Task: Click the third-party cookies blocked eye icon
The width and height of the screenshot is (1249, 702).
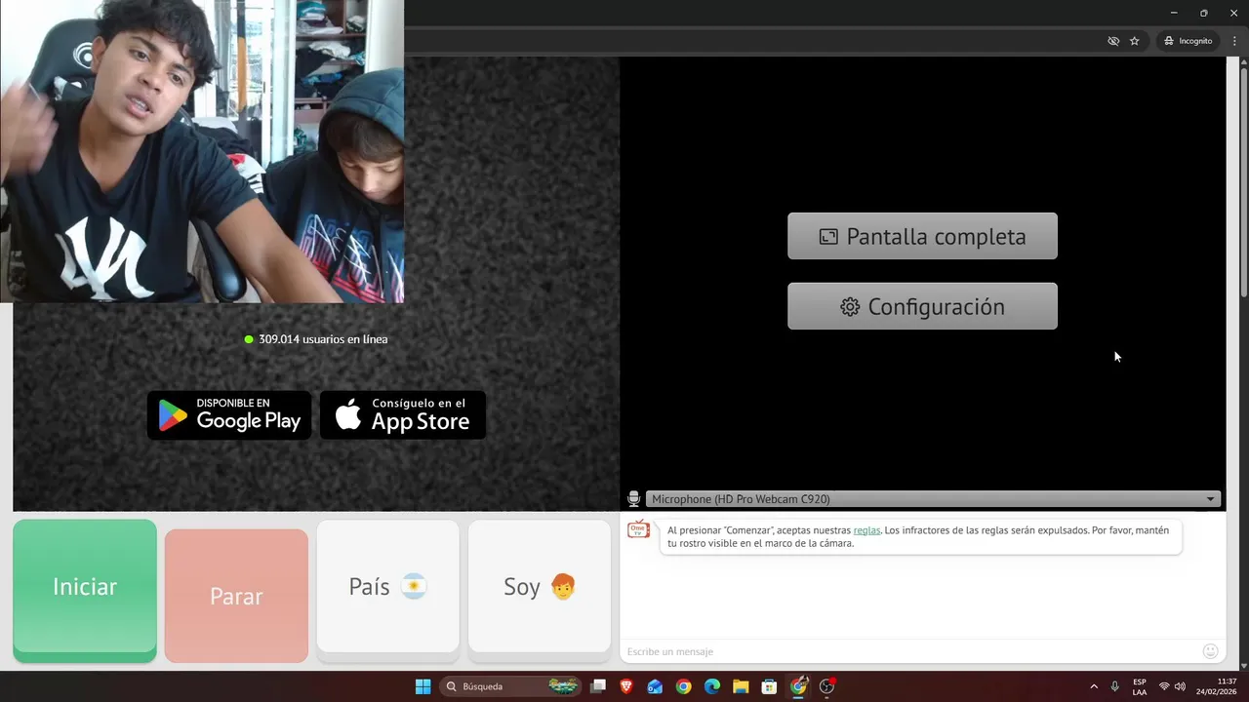Action: [x=1113, y=41]
